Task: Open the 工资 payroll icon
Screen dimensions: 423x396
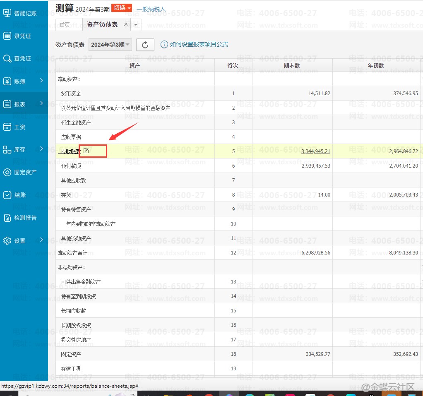Action: point(7,127)
